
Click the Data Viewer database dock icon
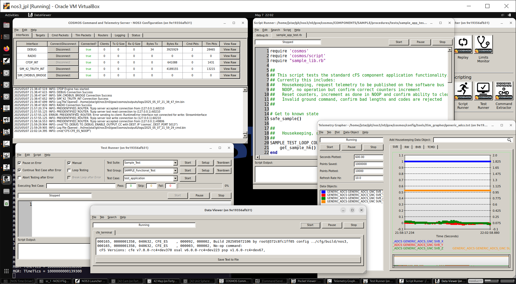6,179
